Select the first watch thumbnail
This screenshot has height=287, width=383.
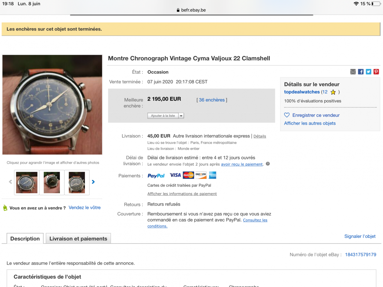click(x=27, y=182)
